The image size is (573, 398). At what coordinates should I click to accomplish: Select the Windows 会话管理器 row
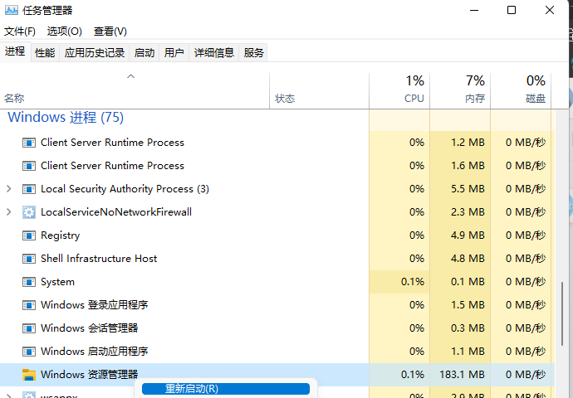pyautogui.click(x=277, y=328)
